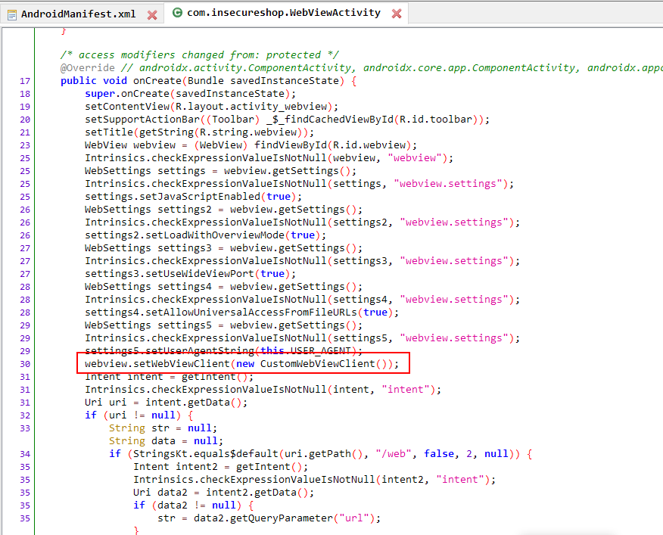663x535 pixels.
Task: Switch to the AndroidManifest.xml tab
Action: tap(78, 14)
